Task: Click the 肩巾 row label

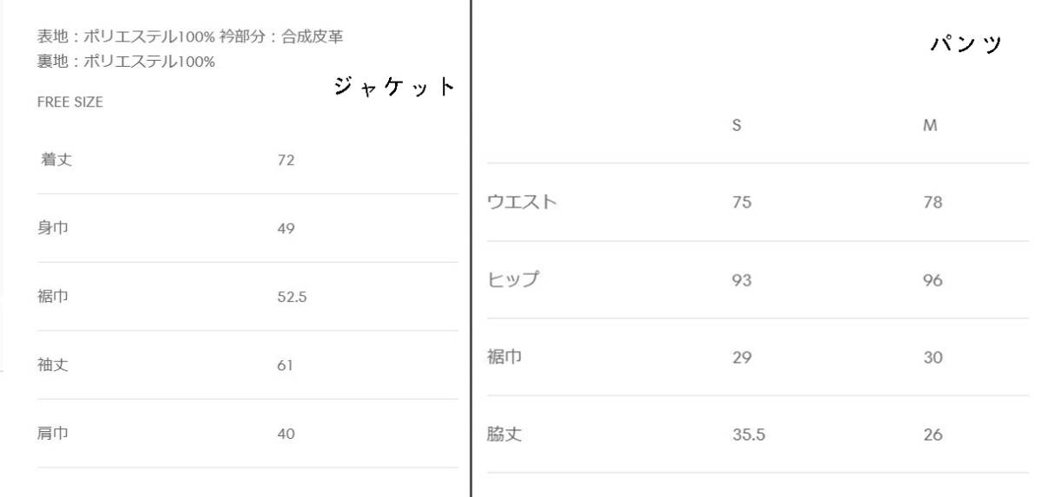Action: pos(53,434)
